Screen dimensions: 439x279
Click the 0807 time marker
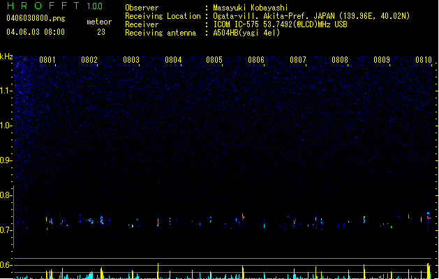(298, 60)
